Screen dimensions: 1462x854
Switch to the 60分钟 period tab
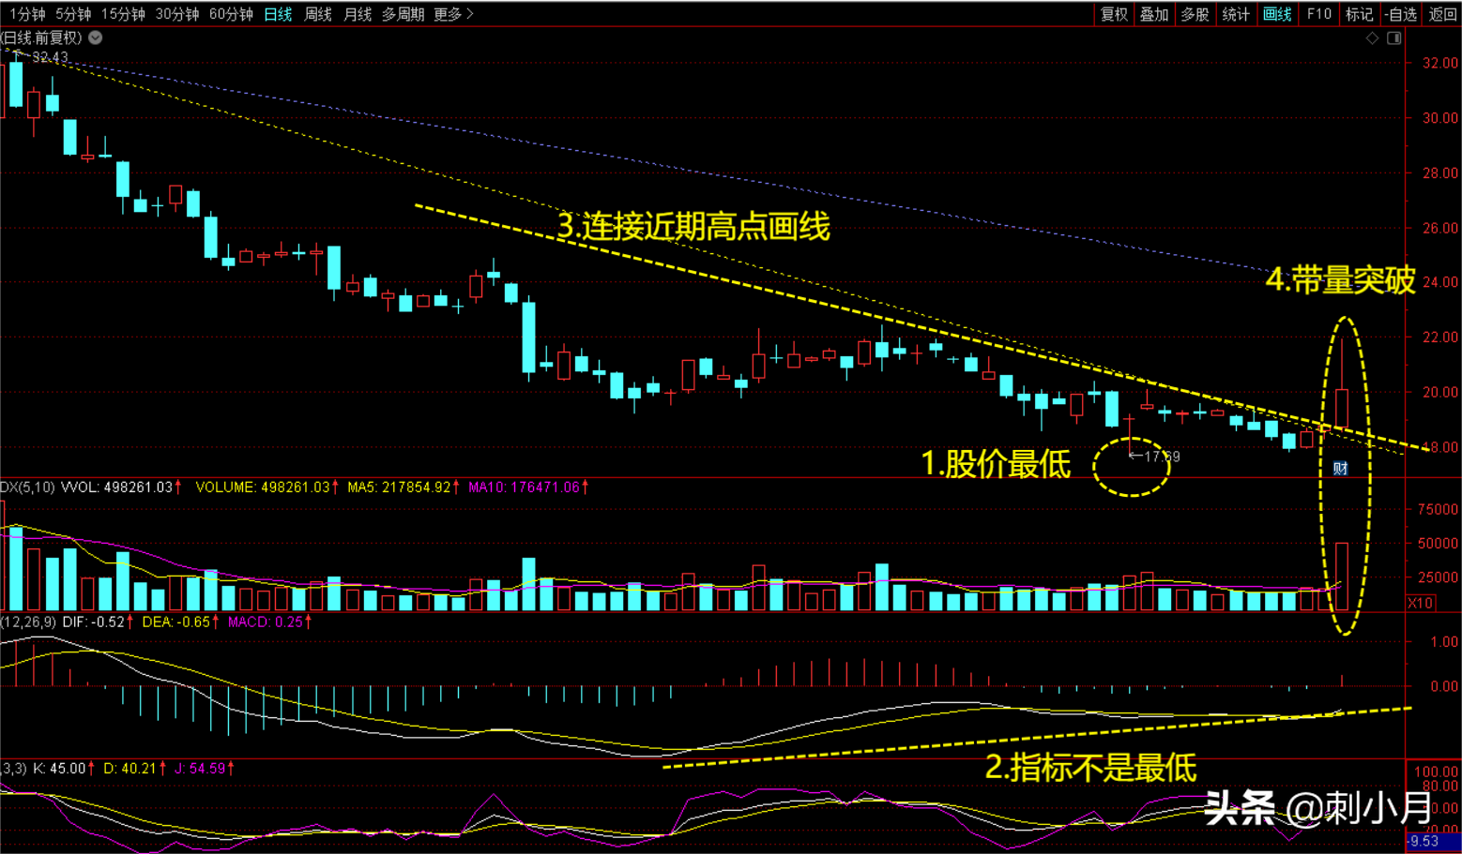click(x=231, y=14)
